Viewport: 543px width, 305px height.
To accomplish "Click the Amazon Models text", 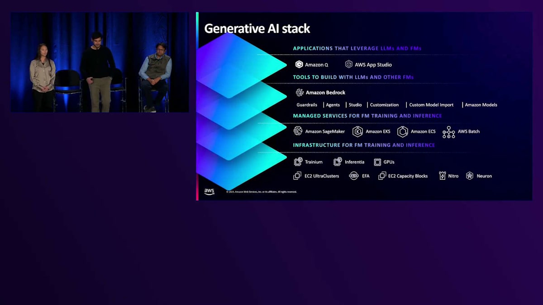I will coord(481,105).
